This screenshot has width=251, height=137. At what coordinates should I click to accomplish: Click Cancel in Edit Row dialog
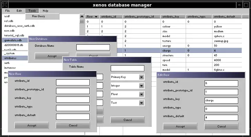point(221,126)
